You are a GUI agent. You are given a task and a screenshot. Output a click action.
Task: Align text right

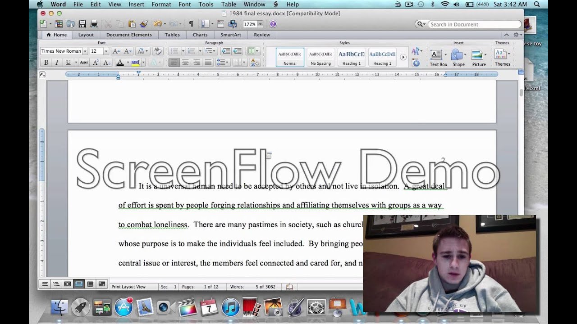tap(197, 63)
